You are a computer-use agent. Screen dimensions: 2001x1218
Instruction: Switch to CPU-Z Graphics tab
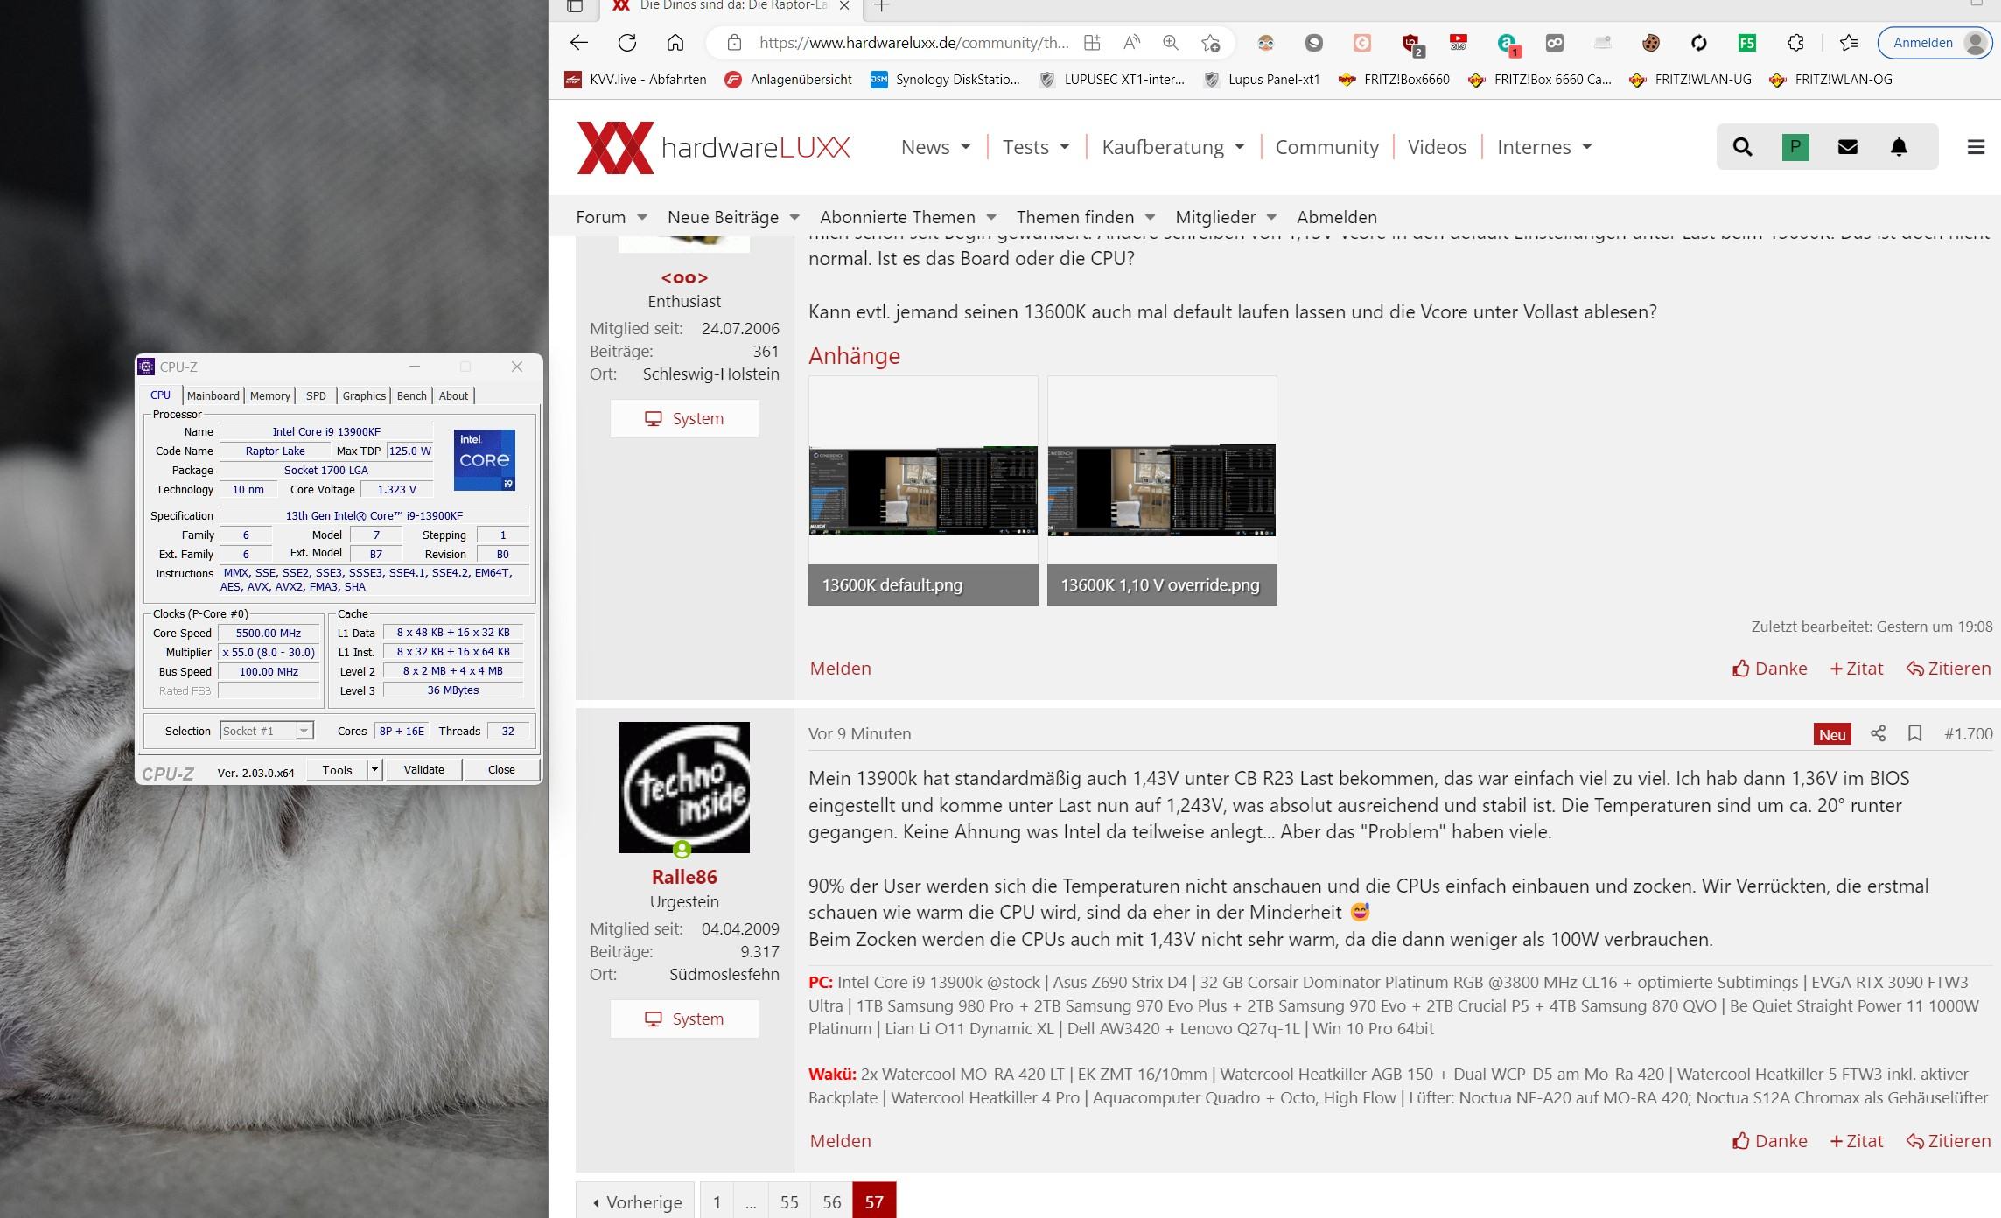coord(364,395)
